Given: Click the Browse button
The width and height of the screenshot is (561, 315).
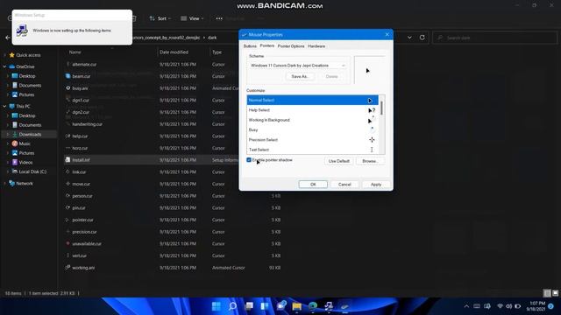Looking at the screenshot, I should 370,161.
